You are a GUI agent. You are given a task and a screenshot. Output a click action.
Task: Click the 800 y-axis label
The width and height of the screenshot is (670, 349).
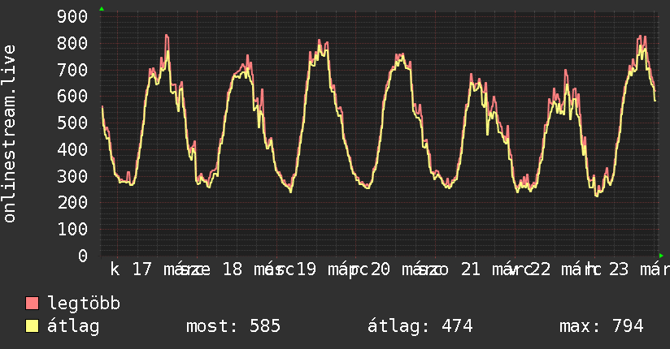72,43
